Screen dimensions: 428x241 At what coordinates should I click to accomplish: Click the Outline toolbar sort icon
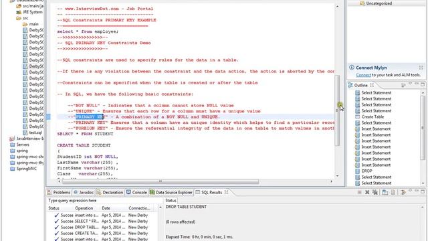403,85
